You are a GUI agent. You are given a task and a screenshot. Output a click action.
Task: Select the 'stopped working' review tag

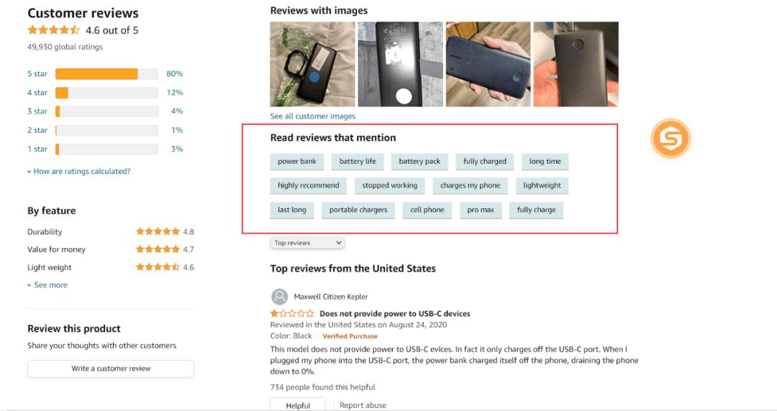pos(389,185)
